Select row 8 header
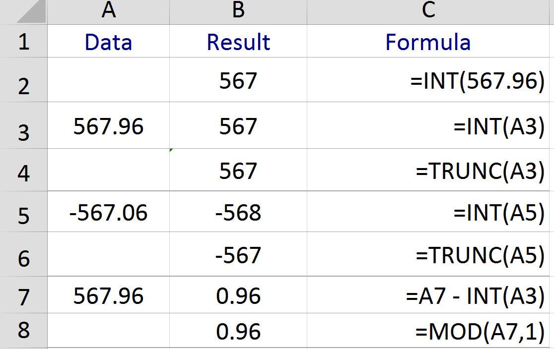Image resolution: width=554 pixels, height=349 pixels. tap(24, 330)
